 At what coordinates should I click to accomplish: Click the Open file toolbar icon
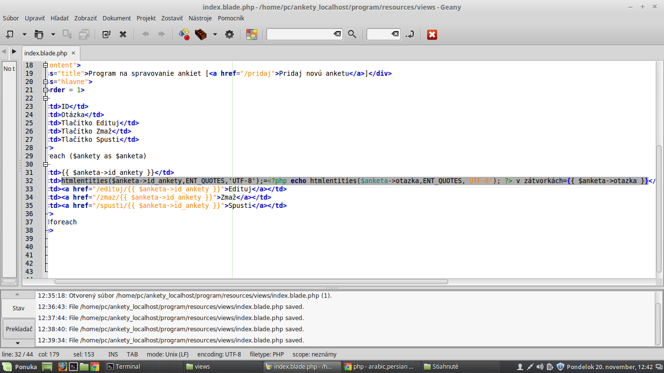tap(38, 34)
